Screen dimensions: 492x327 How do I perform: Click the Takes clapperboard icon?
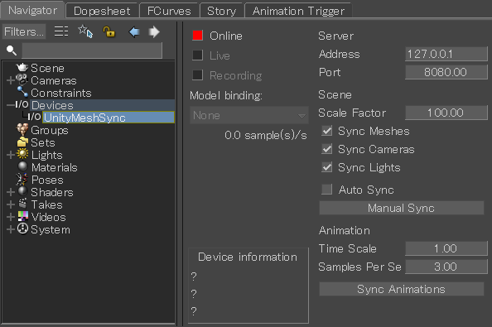[22, 204]
